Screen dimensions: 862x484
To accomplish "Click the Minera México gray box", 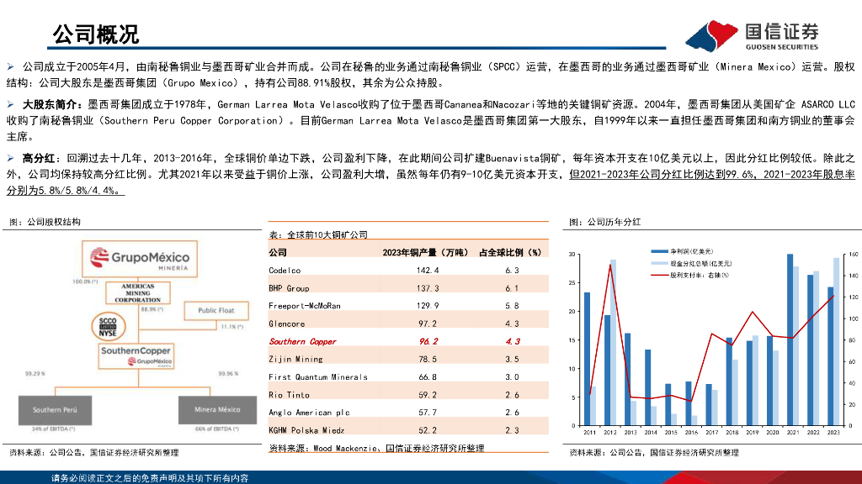I will tap(217, 409).
